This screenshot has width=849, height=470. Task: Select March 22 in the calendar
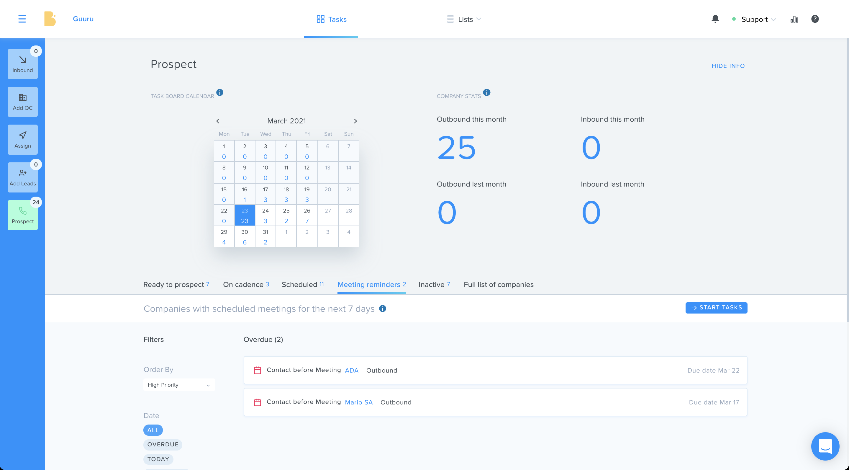point(224,216)
